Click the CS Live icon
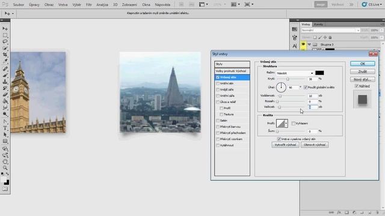 click(365, 4)
